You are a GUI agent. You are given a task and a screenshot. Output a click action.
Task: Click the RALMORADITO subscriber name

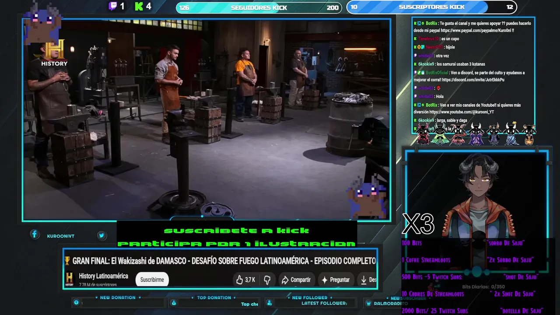tap(391, 304)
